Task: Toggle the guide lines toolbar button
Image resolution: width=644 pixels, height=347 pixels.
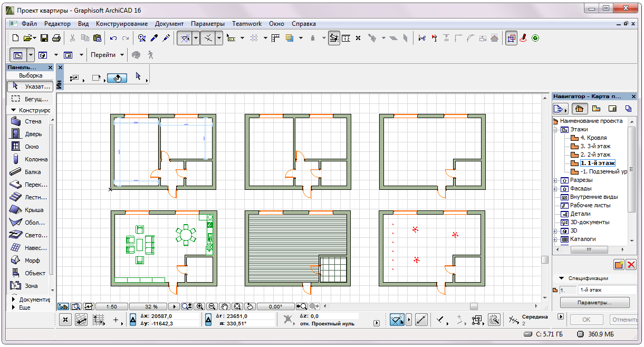Action: [x=184, y=38]
